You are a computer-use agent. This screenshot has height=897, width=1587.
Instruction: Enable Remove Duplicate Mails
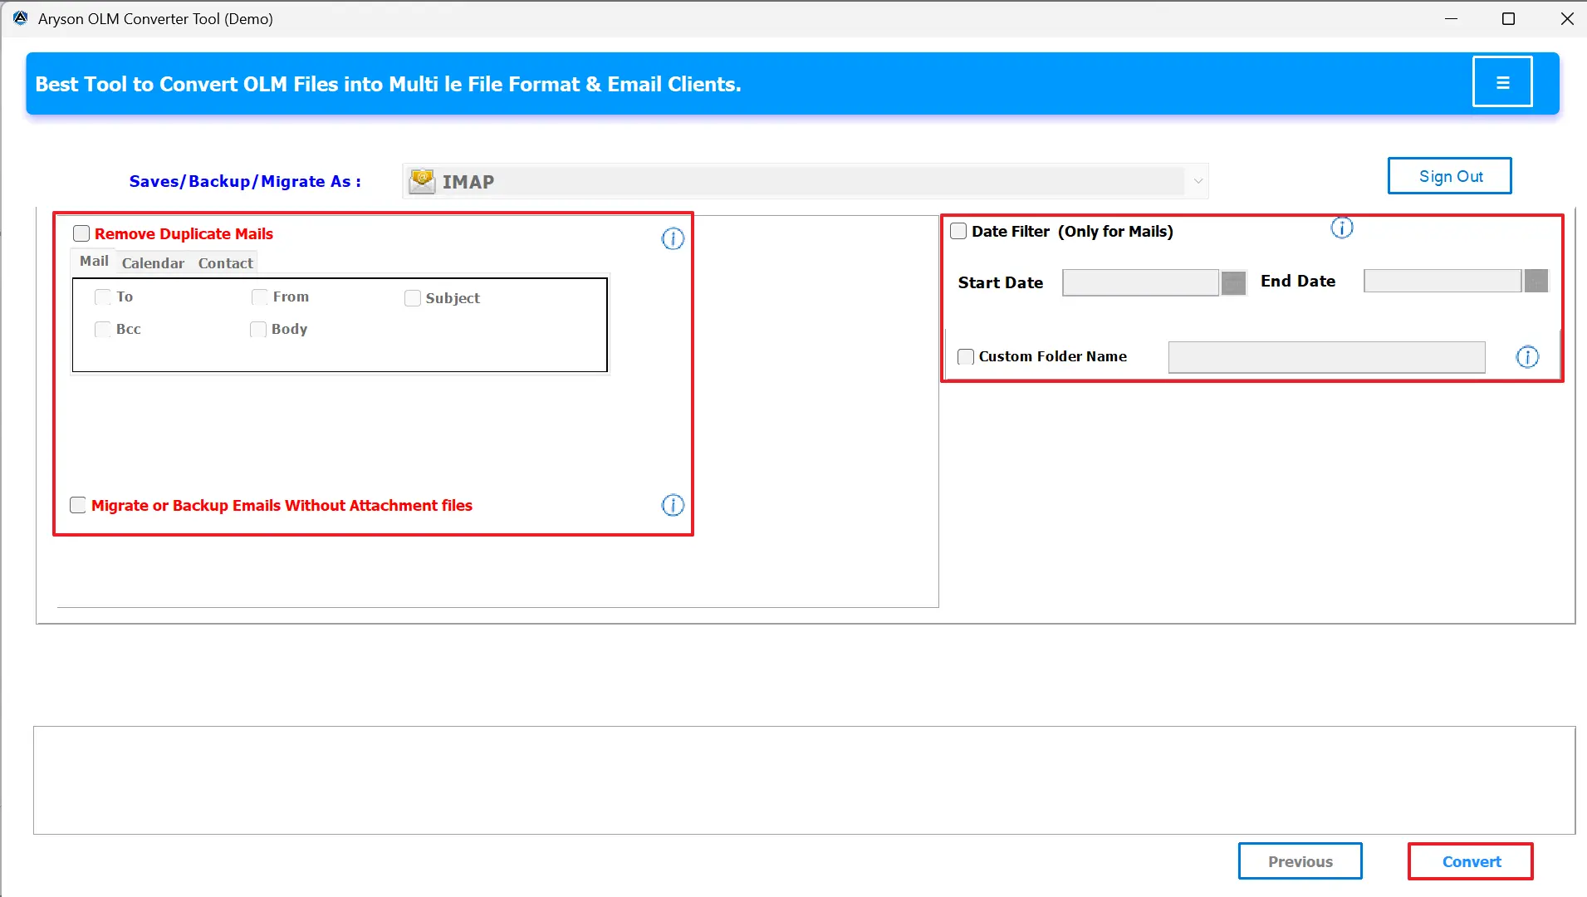[x=81, y=233]
